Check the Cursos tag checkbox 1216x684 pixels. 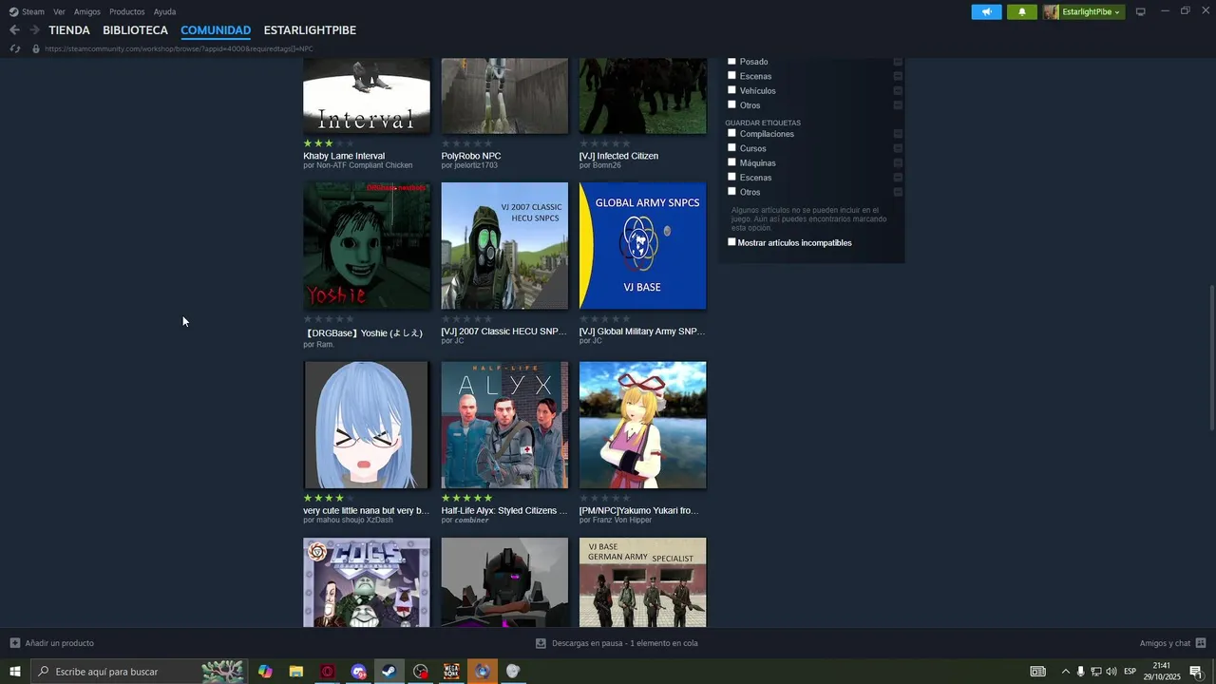pos(731,147)
